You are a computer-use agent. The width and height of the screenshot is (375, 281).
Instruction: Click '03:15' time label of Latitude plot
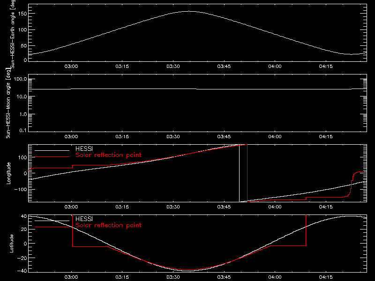pos(122,277)
